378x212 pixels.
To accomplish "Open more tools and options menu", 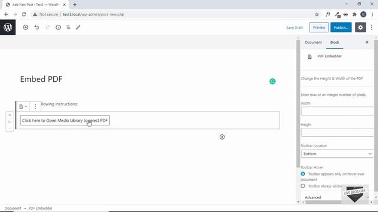I will coord(372,28).
